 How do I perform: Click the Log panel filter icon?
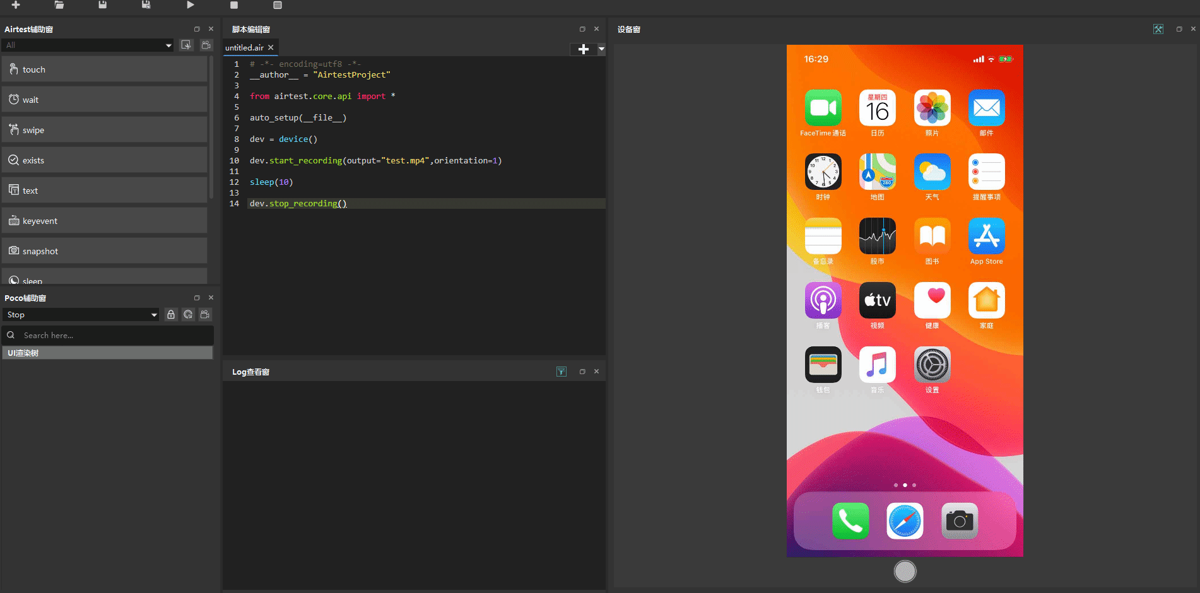click(x=562, y=372)
